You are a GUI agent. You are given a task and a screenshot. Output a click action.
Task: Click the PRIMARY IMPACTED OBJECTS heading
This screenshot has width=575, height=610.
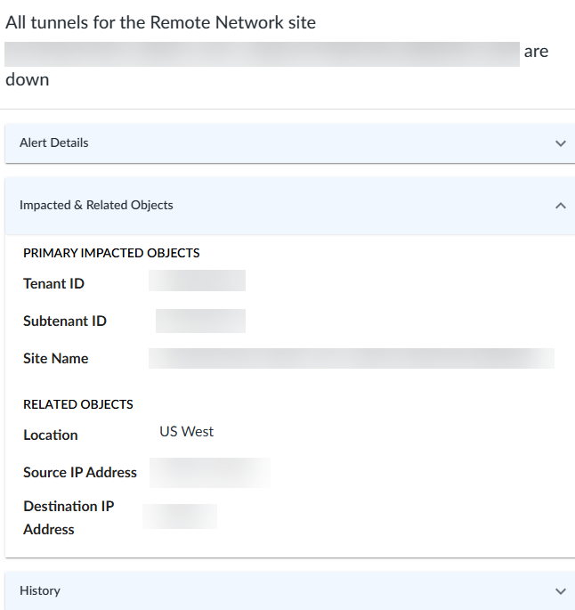click(111, 253)
